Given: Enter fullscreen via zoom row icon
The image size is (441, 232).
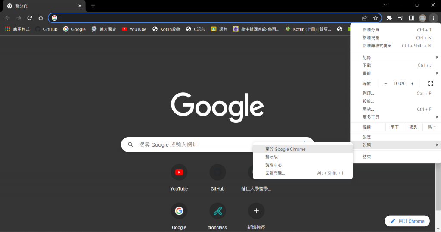Looking at the screenshot, I should coord(430,83).
